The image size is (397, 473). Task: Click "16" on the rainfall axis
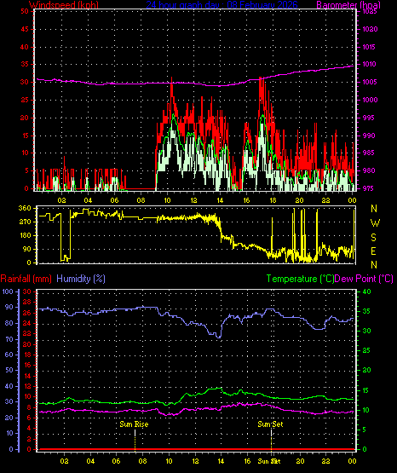click(x=27, y=365)
